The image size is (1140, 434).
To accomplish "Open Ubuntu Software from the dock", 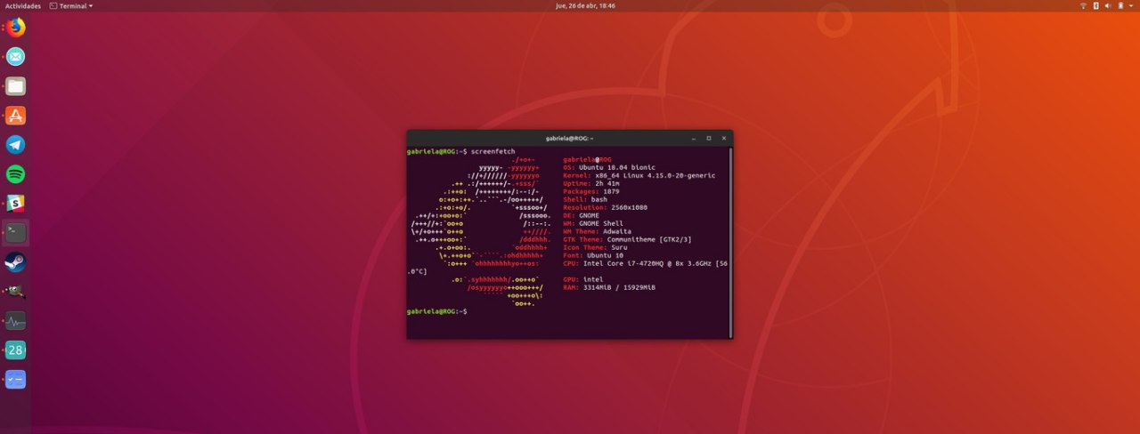I will (16, 116).
